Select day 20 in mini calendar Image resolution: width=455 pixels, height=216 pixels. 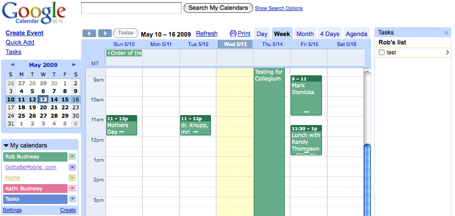click(43, 107)
